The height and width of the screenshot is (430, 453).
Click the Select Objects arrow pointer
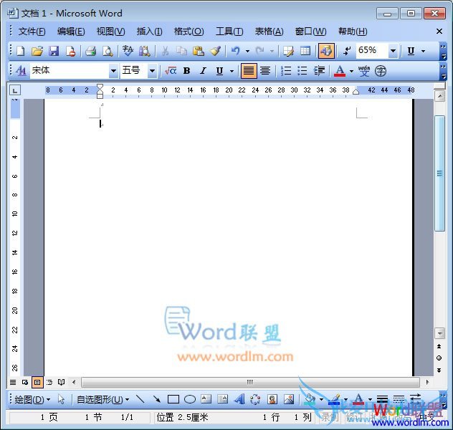[61, 399]
